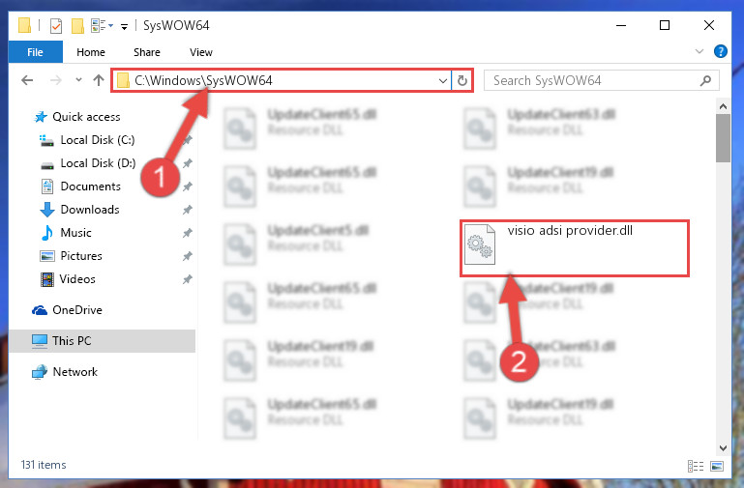Go up one folder level
Screen dimensions: 744x488
(99, 80)
